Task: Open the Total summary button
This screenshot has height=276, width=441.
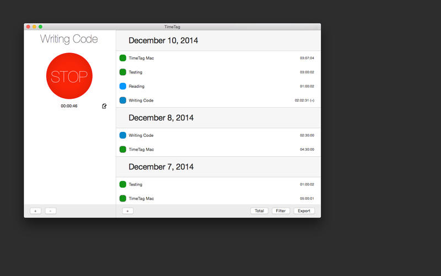Action: pos(259,211)
